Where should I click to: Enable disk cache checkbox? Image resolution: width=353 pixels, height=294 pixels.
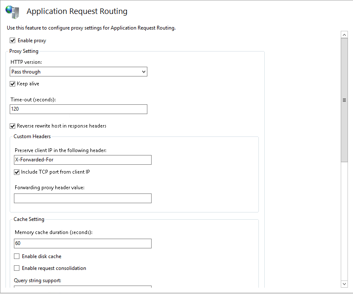[x=16, y=256]
